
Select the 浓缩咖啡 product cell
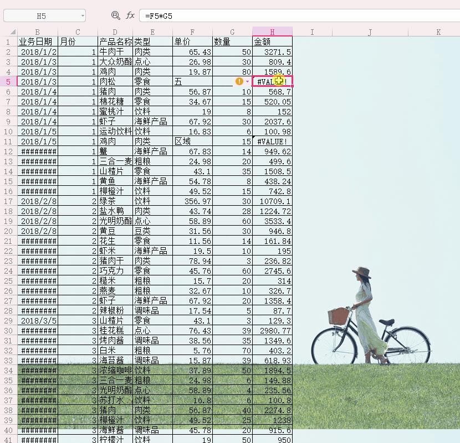tap(115, 371)
